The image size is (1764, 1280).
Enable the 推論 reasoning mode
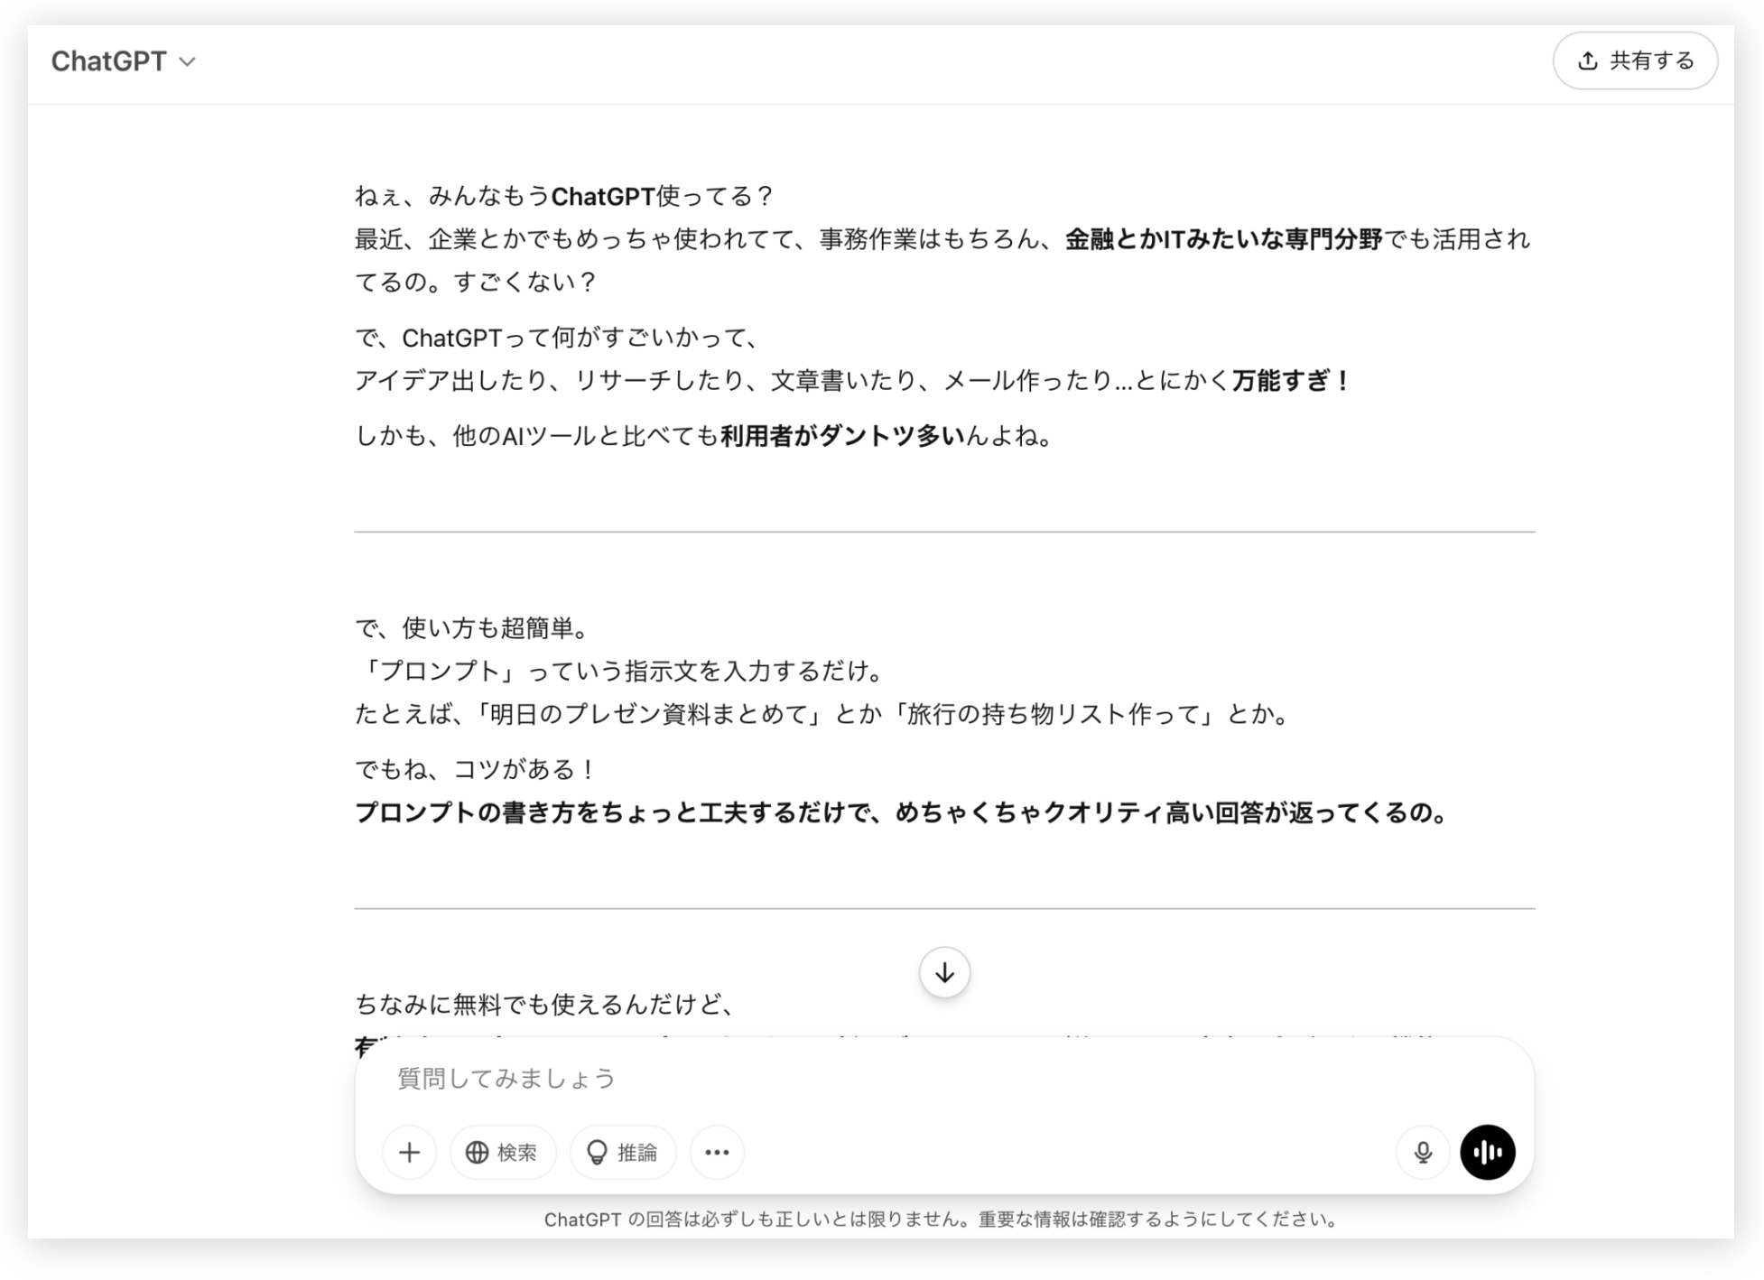coord(622,1152)
